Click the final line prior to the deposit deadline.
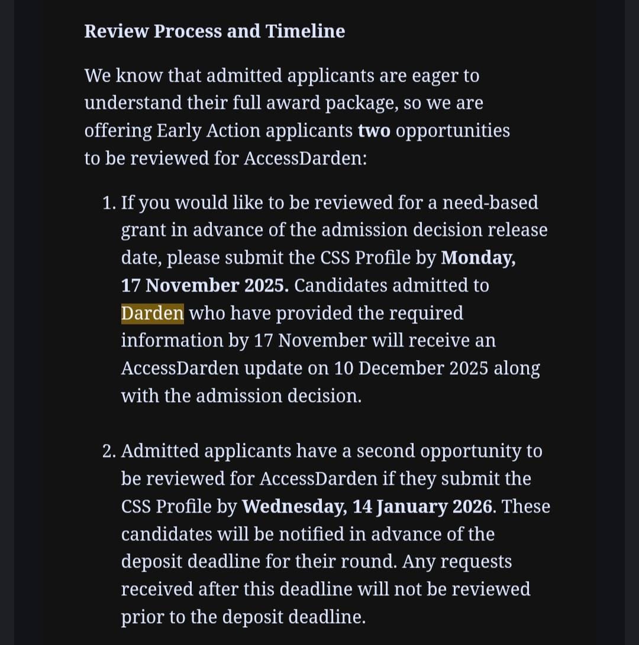The image size is (639, 645). [x=243, y=617]
